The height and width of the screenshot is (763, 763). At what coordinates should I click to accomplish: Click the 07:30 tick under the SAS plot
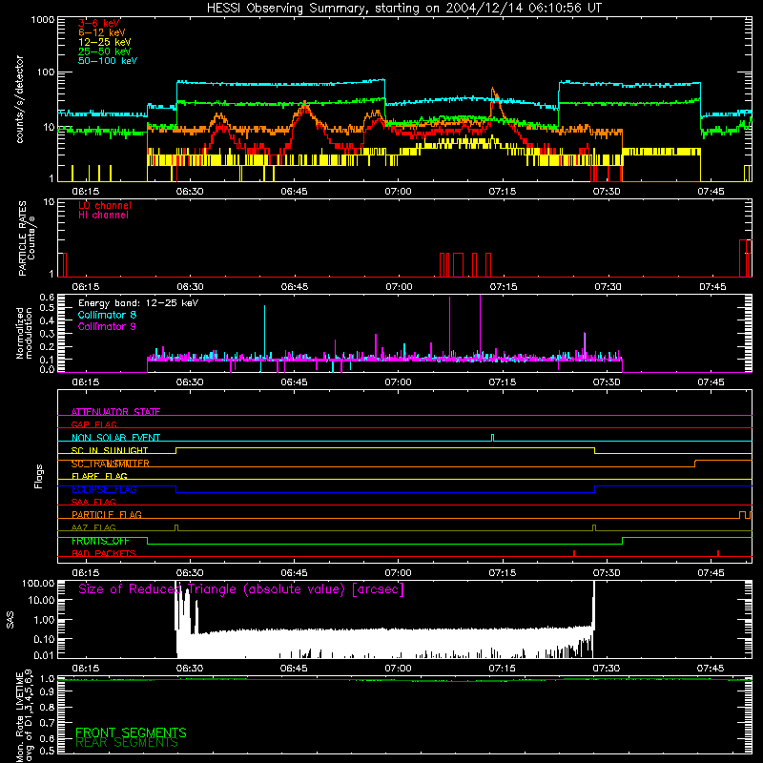point(606,669)
